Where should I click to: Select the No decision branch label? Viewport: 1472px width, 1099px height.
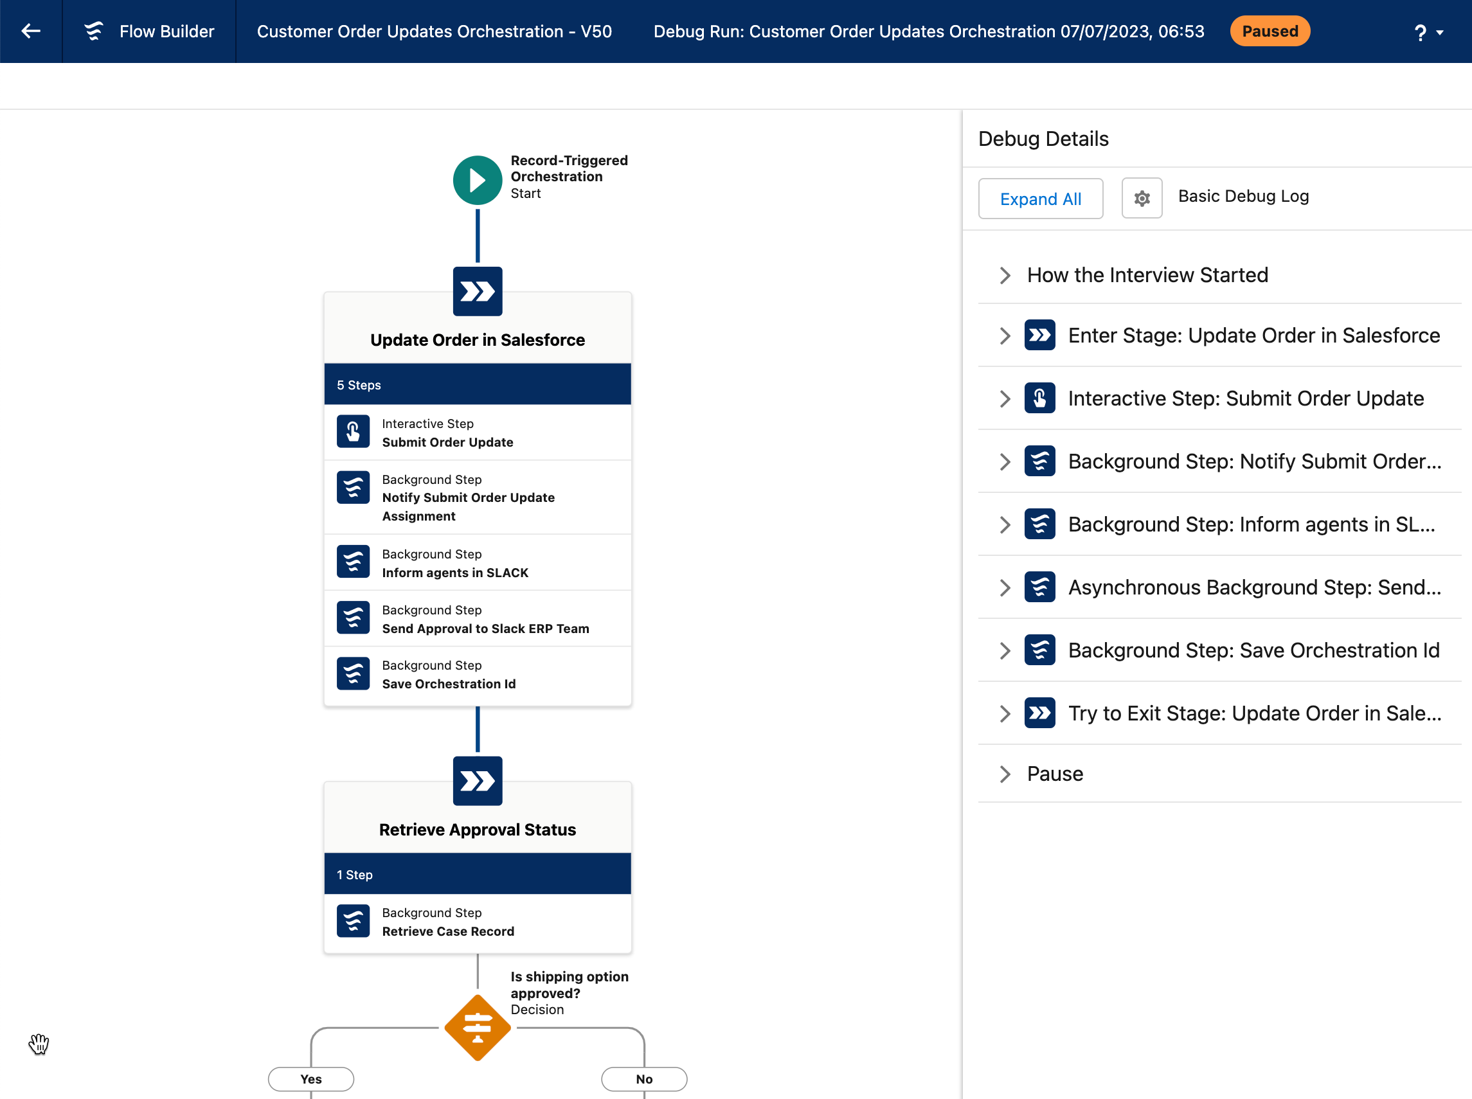pyautogui.click(x=643, y=1078)
